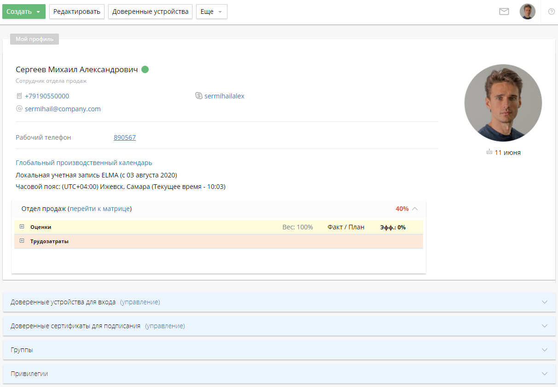This screenshot has height=387, width=558.
Task: Click the large profile photo
Action: point(503,103)
